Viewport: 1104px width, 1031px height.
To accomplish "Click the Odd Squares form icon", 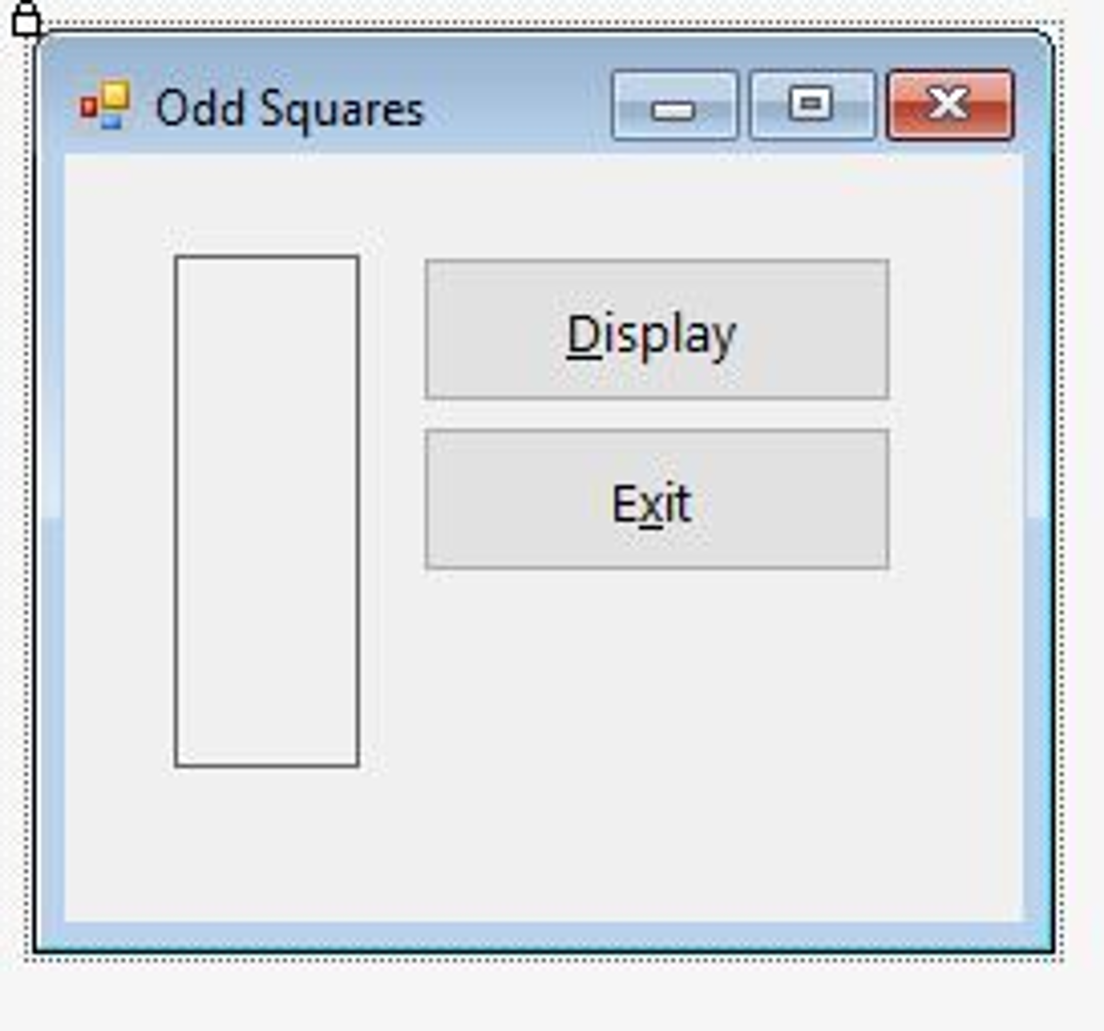I will 105,106.
